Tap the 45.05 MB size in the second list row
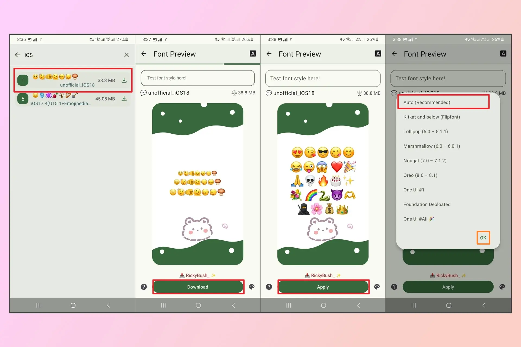Screen dimensions: 521x347 click(x=105, y=99)
